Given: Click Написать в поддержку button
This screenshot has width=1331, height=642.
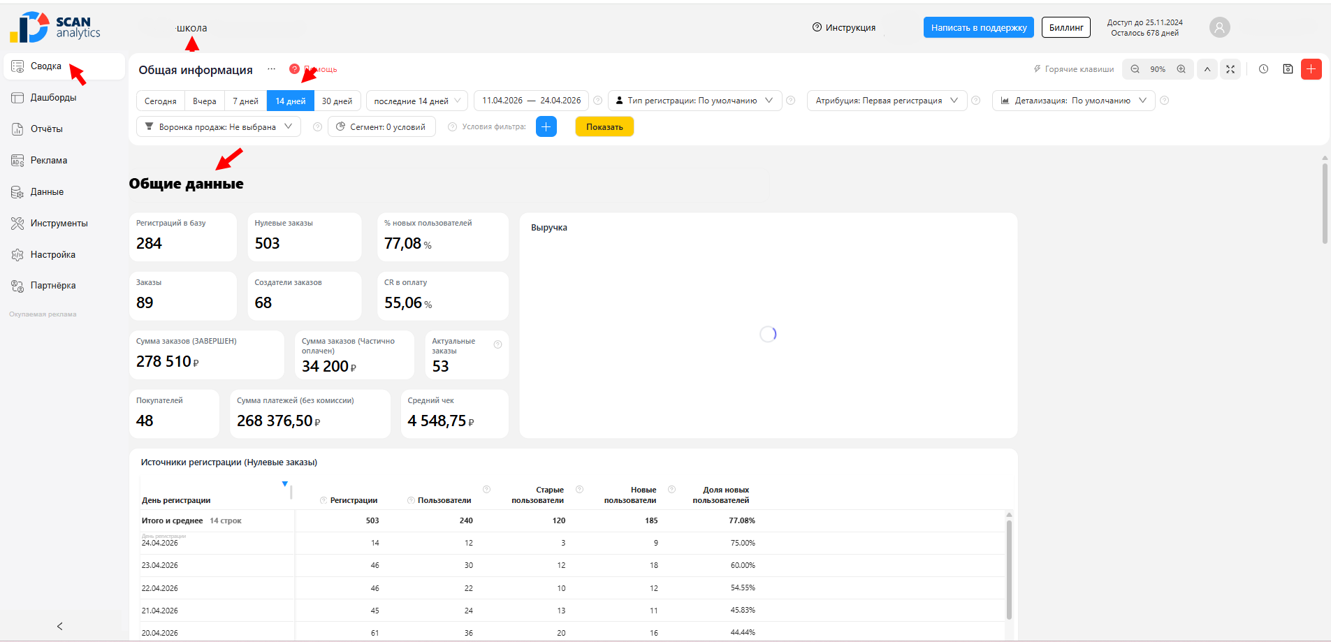Looking at the screenshot, I should coord(979,27).
